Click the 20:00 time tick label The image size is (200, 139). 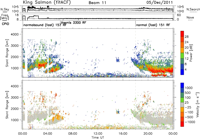tap(148, 133)
